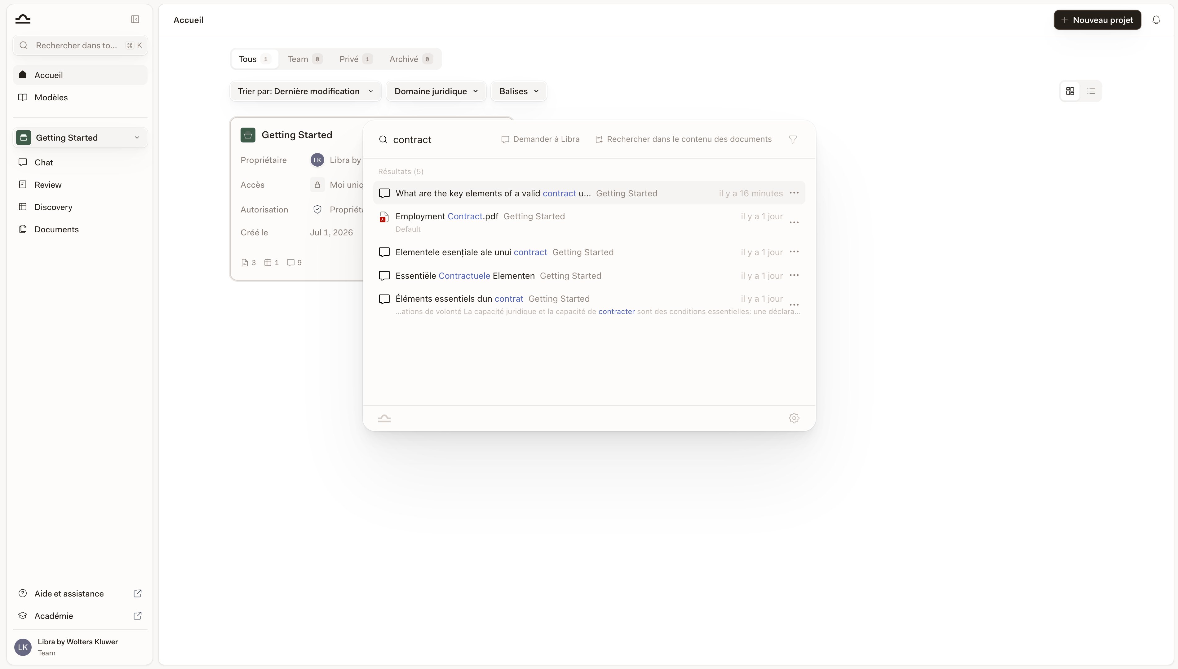Click the LK owner avatar on card

pyautogui.click(x=317, y=160)
